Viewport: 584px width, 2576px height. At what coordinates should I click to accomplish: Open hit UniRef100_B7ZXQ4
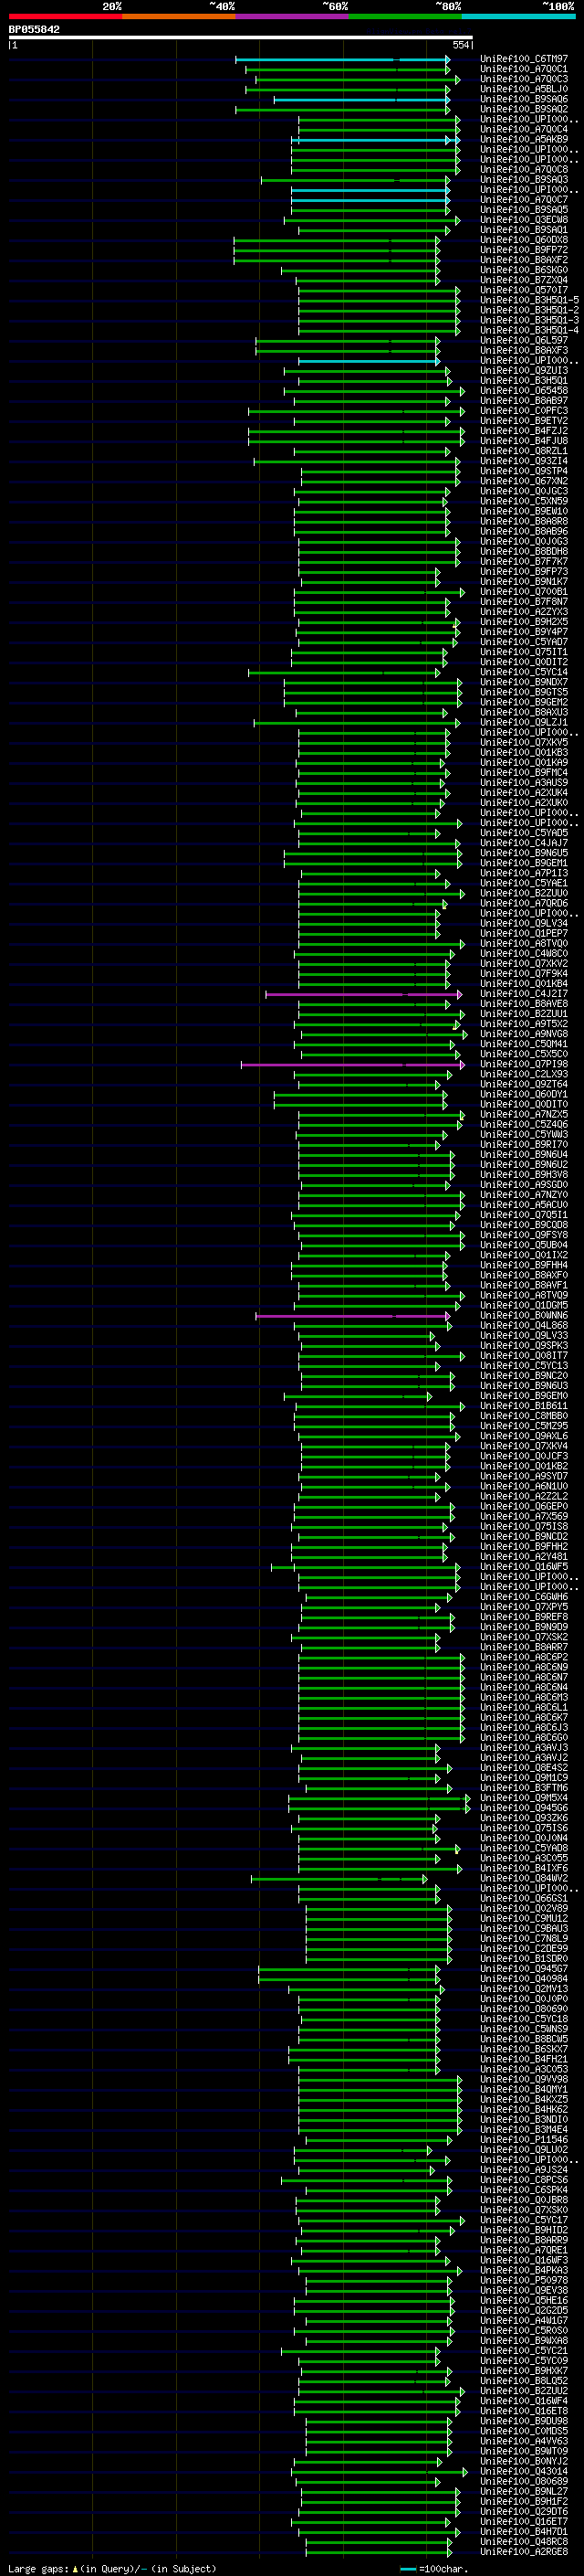(x=524, y=280)
